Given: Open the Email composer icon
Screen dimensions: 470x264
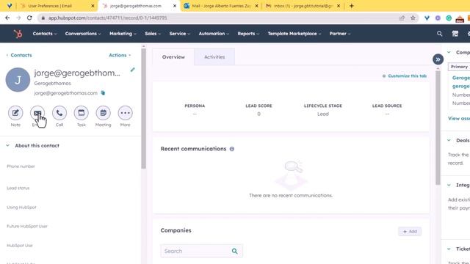Looking at the screenshot, I should point(37,113).
